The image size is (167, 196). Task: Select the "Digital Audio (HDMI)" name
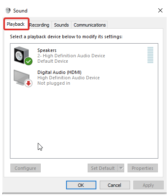59,72
